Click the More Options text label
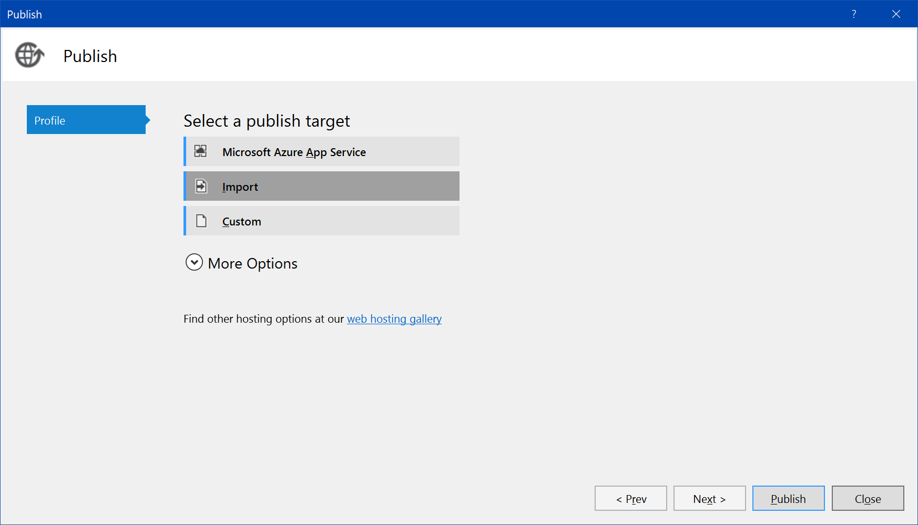This screenshot has width=918, height=525. point(252,263)
